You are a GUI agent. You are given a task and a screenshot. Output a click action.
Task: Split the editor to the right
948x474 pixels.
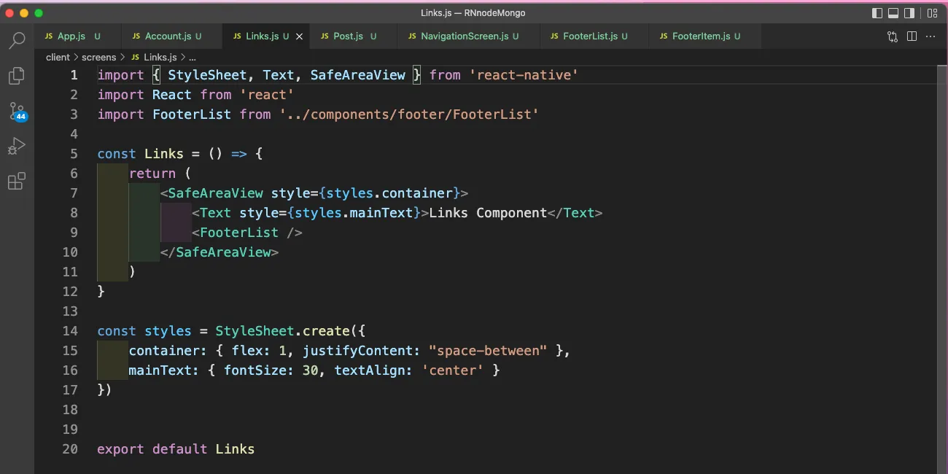(x=912, y=36)
